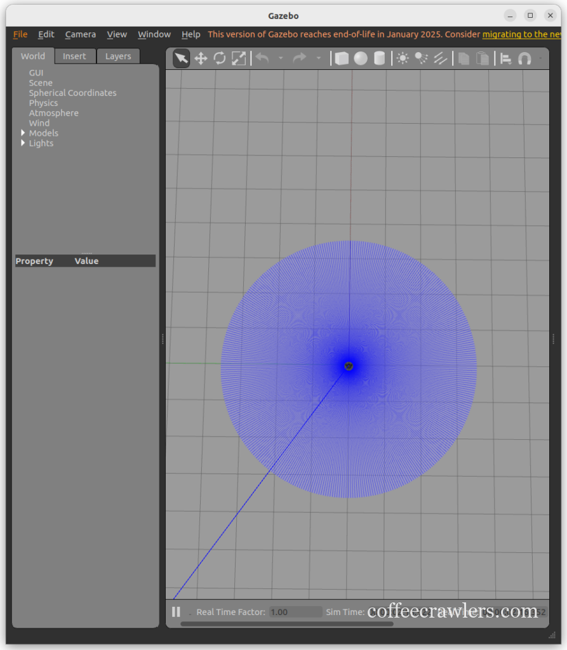Select the Rotate mode tool
Image resolution: width=567 pixels, height=650 pixels.
click(220, 59)
